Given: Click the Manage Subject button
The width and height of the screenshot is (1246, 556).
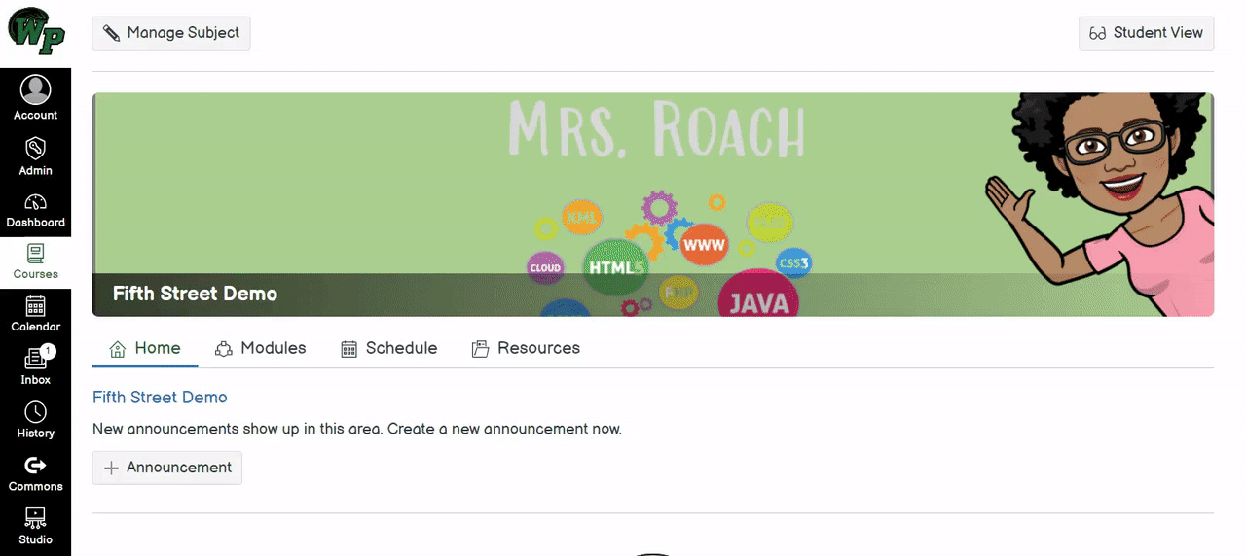Looking at the screenshot, I should point(171,33).
